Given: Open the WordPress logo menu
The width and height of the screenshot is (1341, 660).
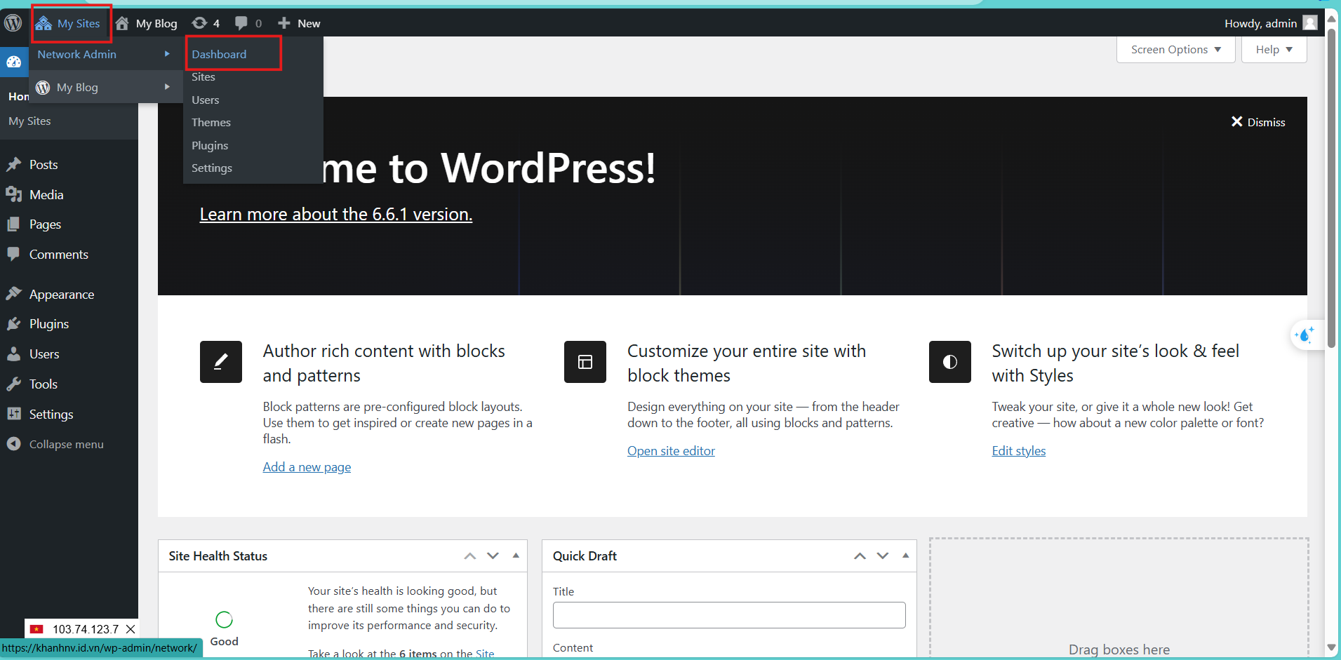Looking at the screenshot, I should (13, 23).
